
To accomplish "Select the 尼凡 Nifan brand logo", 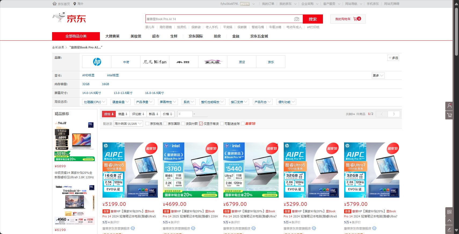I will 155,62.
